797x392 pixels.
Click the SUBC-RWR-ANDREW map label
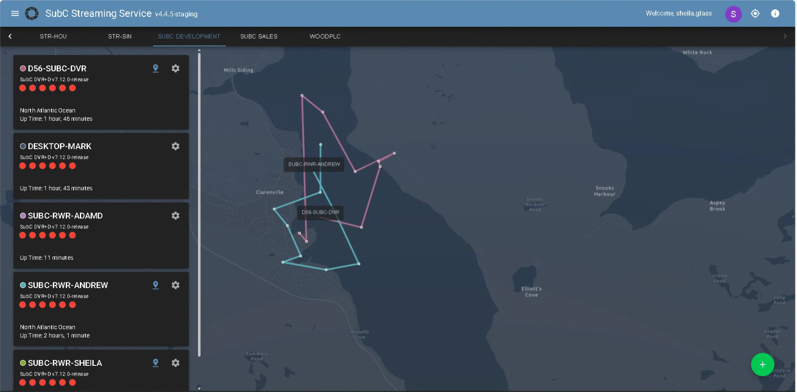[314, 164]
